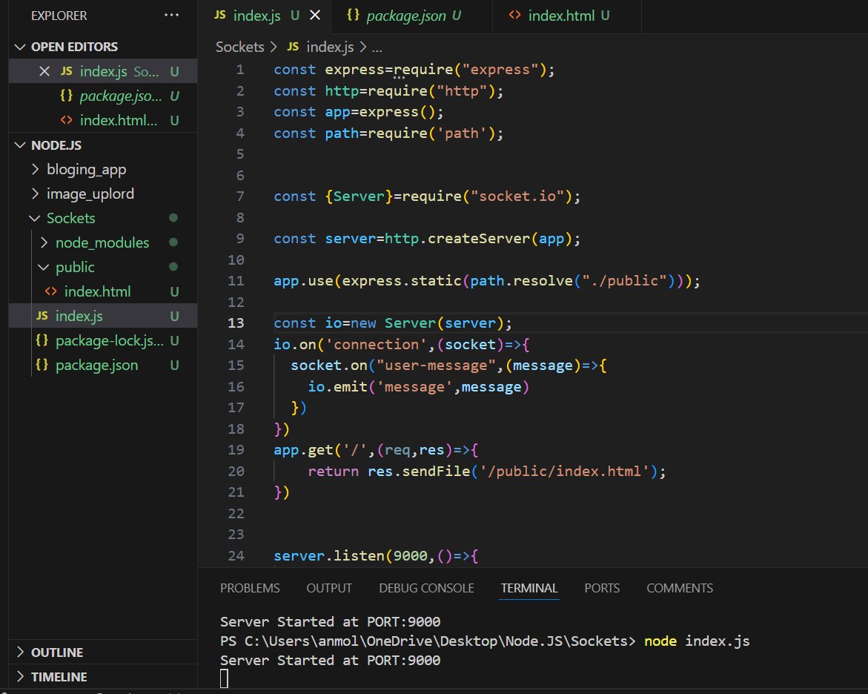Viewport: 868px width, 694px height.
Task: Click JS icon on index.js tab
Action: [219, 15]
